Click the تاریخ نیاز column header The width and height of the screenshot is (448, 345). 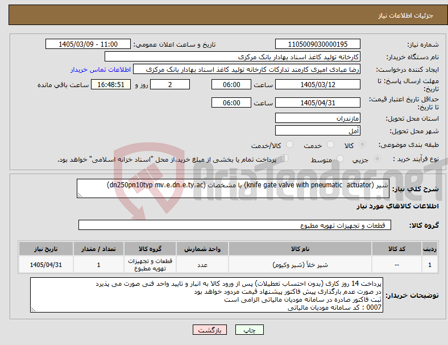(x=46, y=249)
